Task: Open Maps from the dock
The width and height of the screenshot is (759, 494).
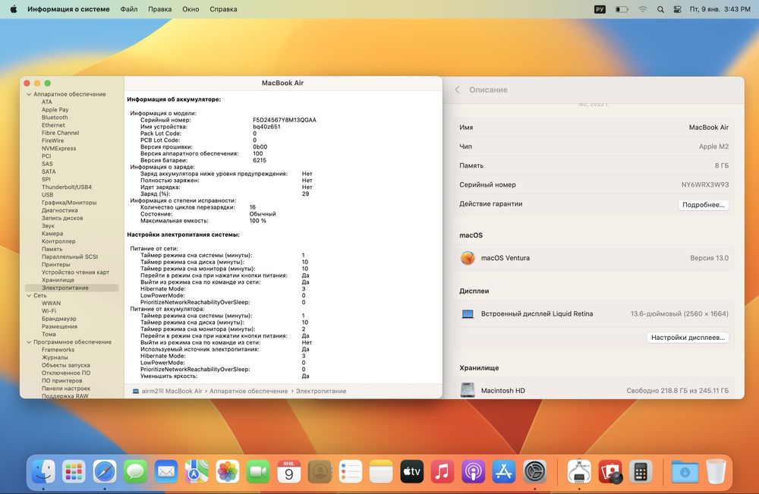Action: coord(197,471)
